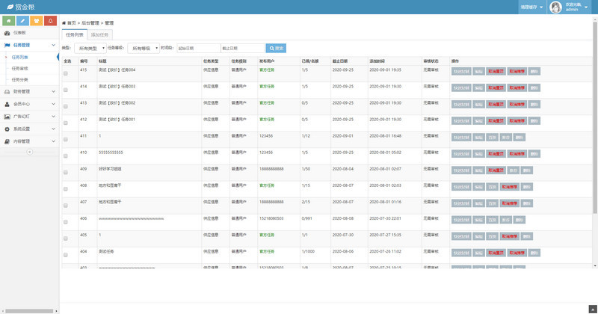
Task: Click the green home shortcut icon
Action: [x=9, y=21]
